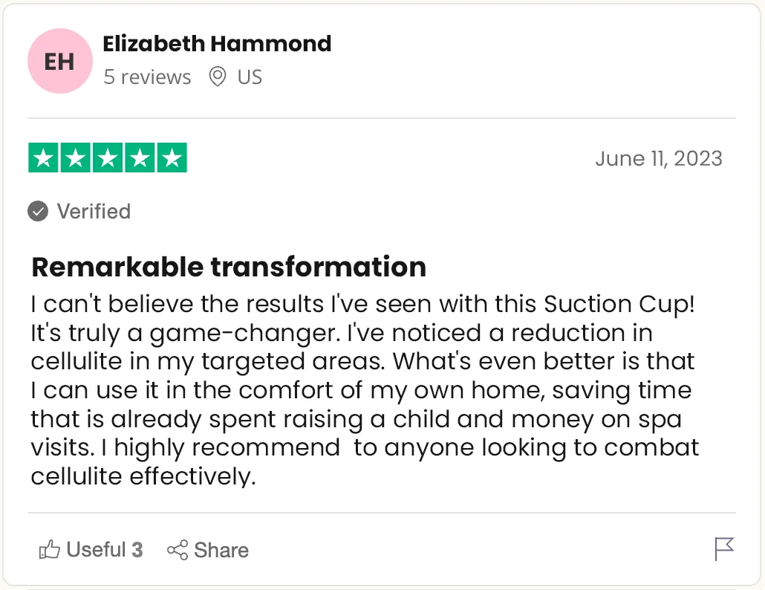Click the review date June 11, 2023

659,158
